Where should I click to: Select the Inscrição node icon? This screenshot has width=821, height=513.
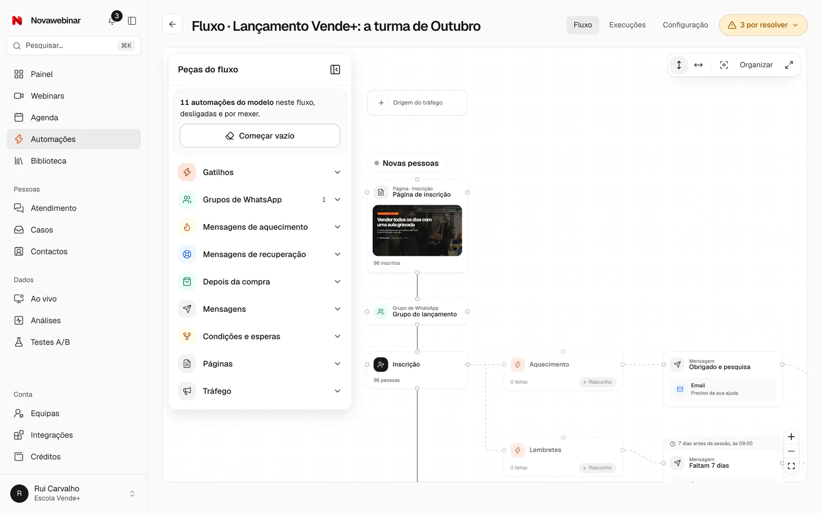381,364
